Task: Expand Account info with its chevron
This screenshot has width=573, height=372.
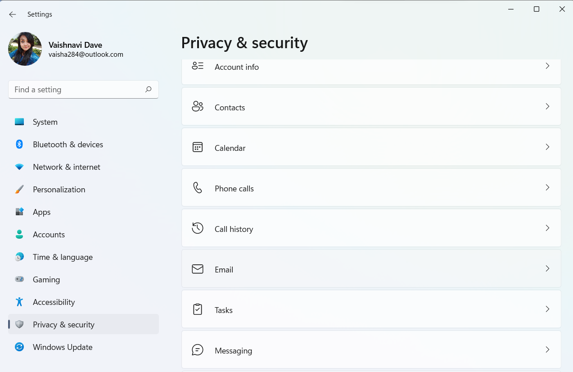Action: coord(547,66)
